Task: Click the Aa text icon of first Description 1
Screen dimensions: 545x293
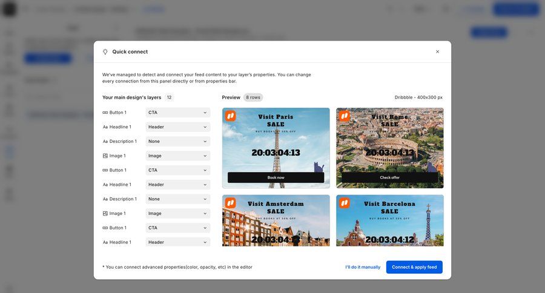Action: pos(105,142)
